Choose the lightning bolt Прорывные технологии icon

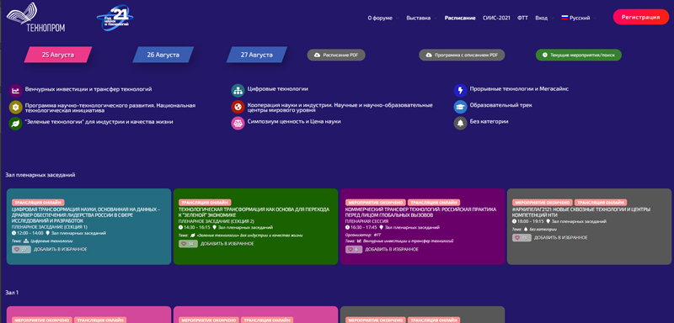(460, 91)
